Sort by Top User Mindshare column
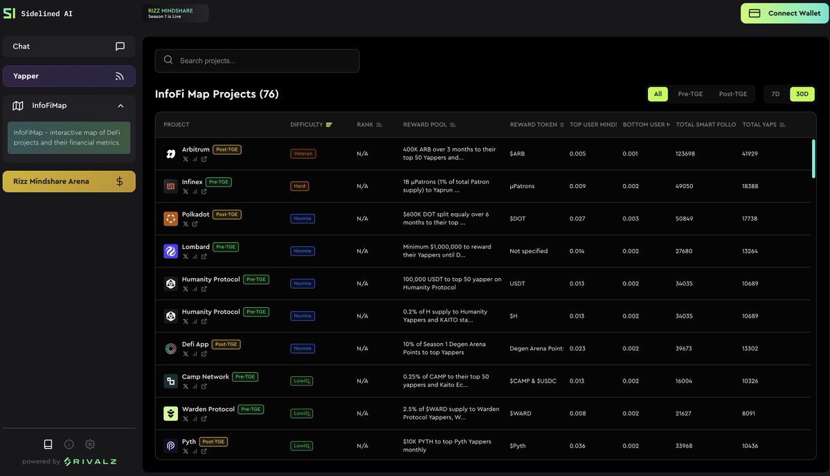Image resolution: width=830 pixels, height=476 pixels. click(x=593, y=125)
